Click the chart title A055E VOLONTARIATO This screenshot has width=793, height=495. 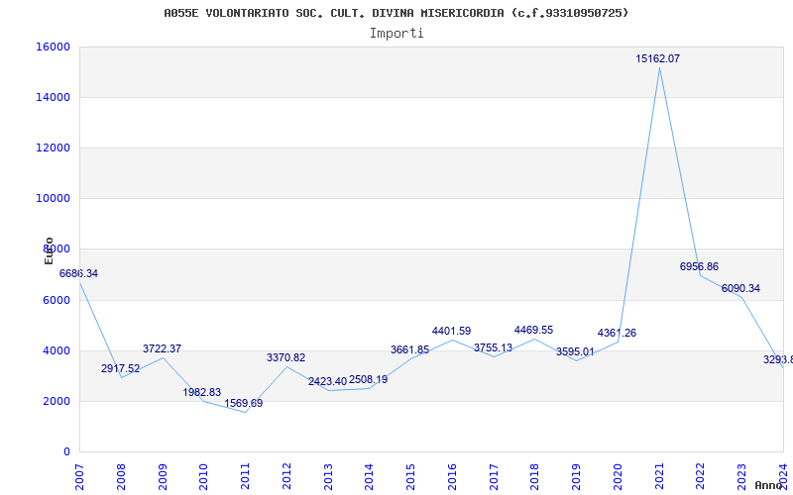click(x=396, y=13)
